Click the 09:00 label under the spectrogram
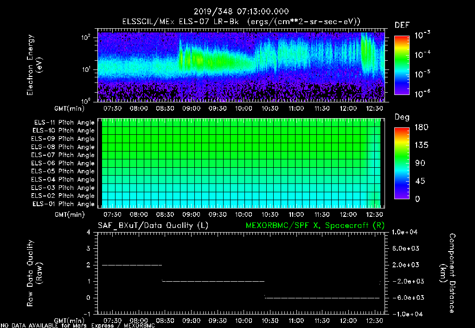 (x=191, y=108)
